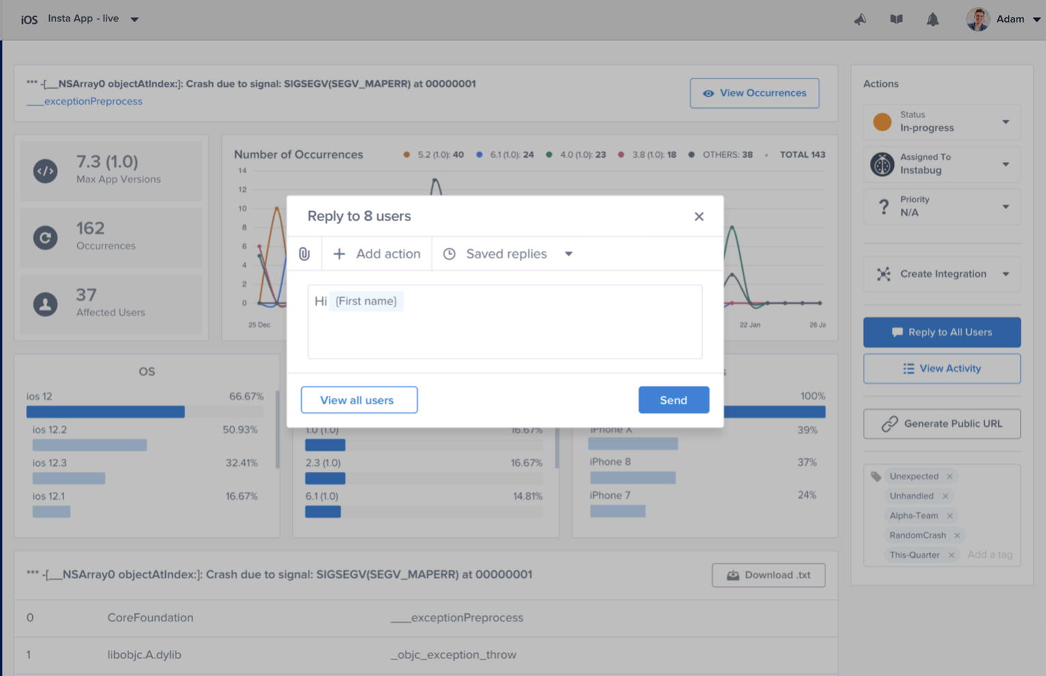The image size is (1046, 676).
Task: Click the iPhone 7 row label
Action: point(610,496)
